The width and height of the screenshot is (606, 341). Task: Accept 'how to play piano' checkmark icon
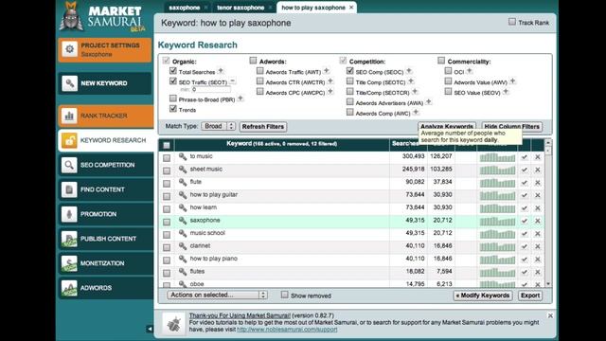(x=525, y=259)
